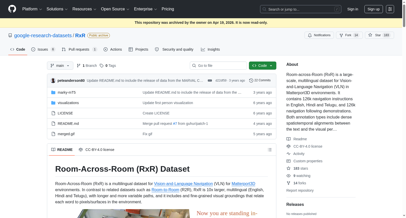Open the RxR repository name link
Screen dimensions: 406x218
pyautogui.click(x=80, y=35)
